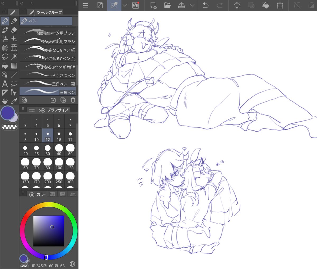Redo the action
The image size is (317, 269).
point(220,5)
